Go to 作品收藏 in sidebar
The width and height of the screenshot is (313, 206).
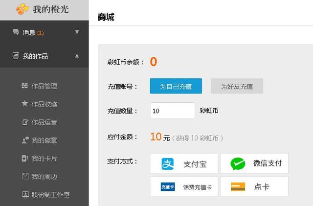(45, 104)
